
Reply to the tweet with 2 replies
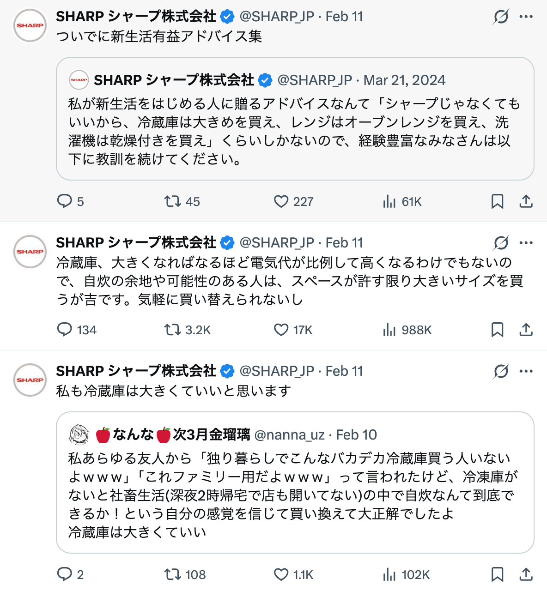point(64,574)
